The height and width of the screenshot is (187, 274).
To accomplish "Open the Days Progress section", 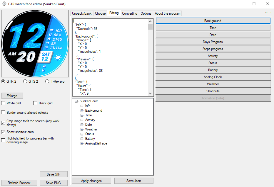I will pos(213,42).
